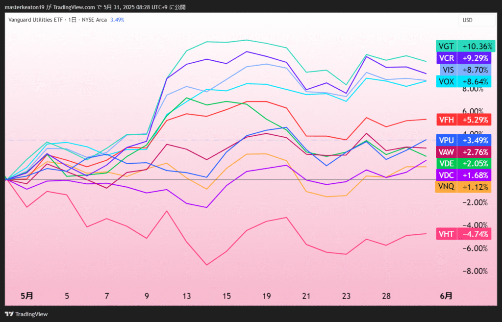Select the 1日 interval label
The image size is (502, 322).
pyautogui.click(x=72, y=20)
